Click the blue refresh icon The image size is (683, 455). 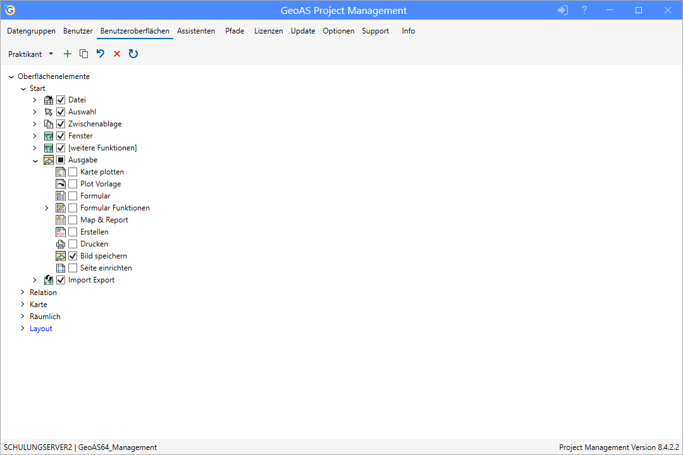pos(133,54)
